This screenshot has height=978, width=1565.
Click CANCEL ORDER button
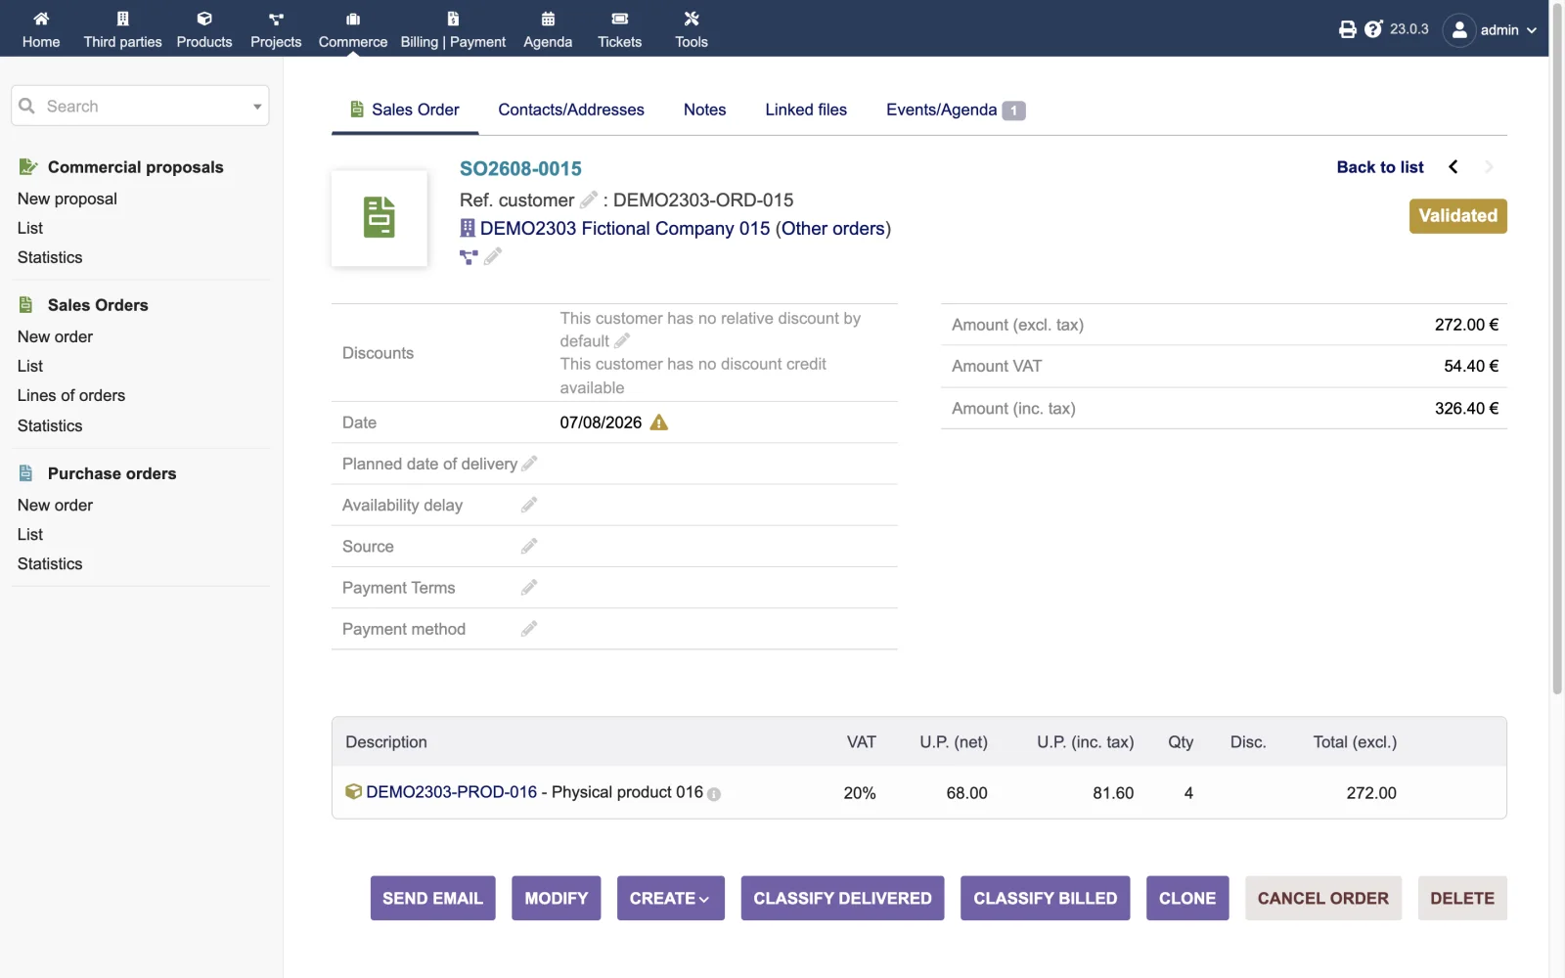[1323, 898]
